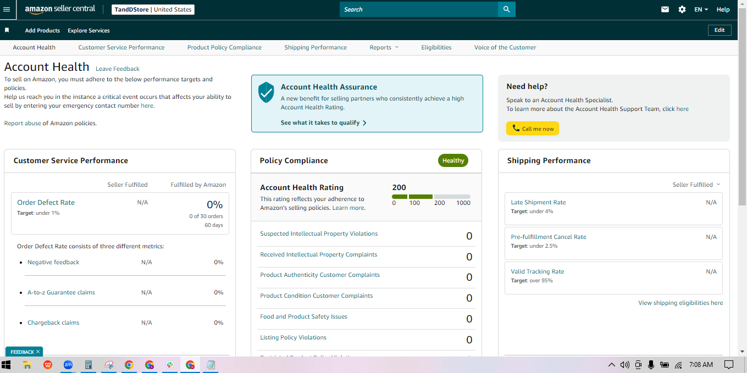The height and width of the screenshot is (373, 747).
Task: Go to the Shipping Performance tab
Action: [316, 47]
